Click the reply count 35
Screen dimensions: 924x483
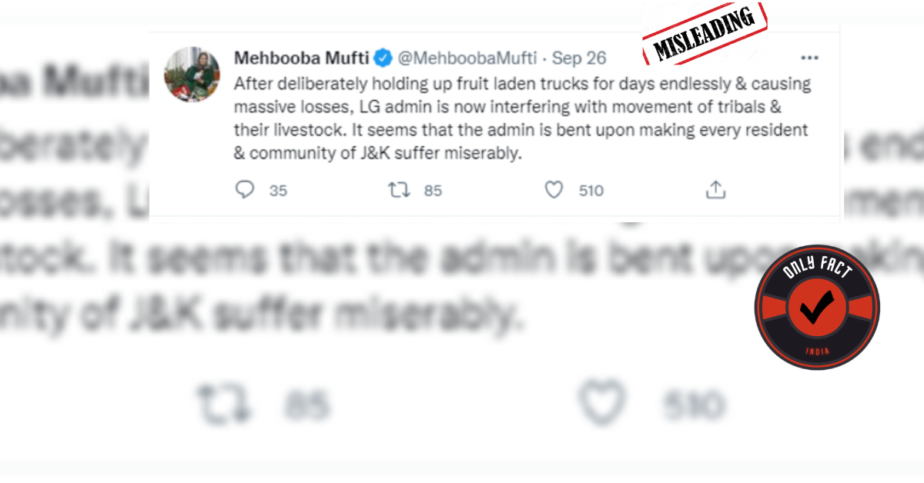pos(278,191)
